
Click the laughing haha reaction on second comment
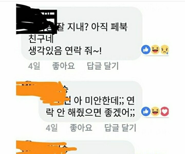coord(155,111)
